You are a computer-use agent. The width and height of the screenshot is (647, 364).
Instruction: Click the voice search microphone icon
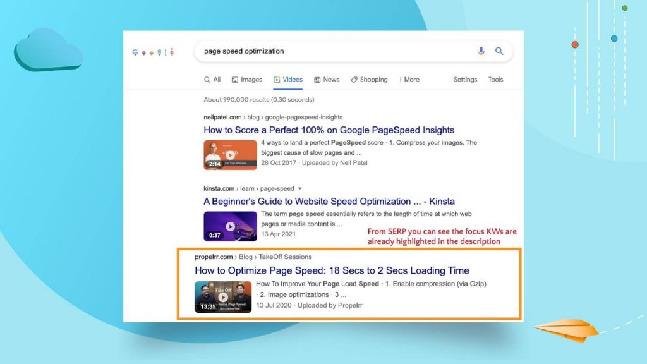pos(481,51)
